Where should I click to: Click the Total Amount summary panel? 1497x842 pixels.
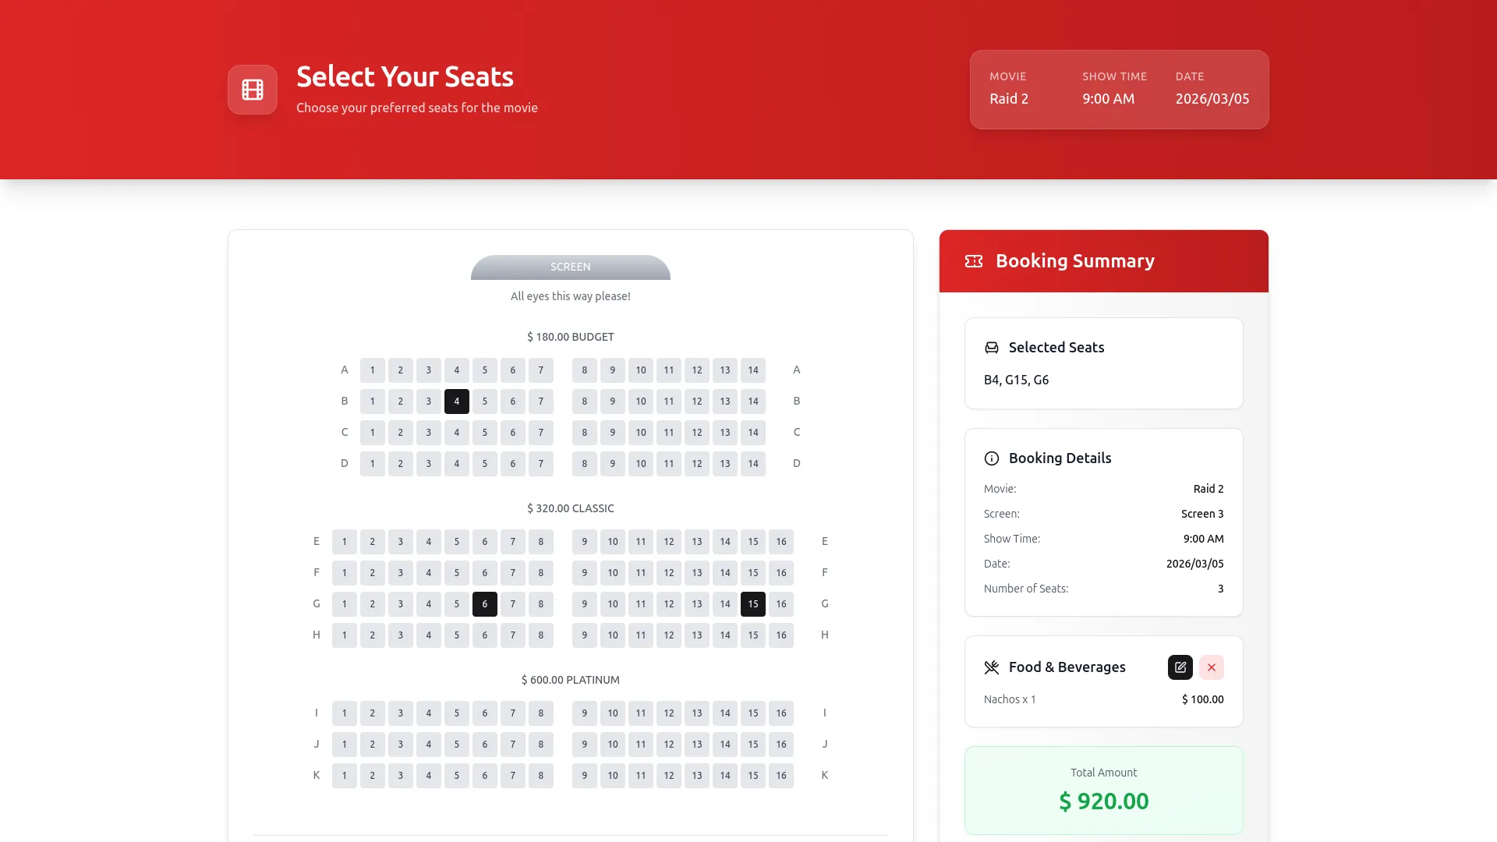pyautogui.click(x=1103, y=790)
